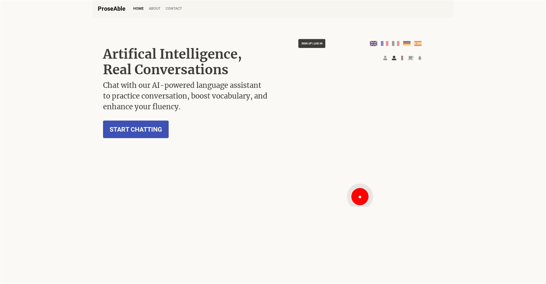Click the Start Chatting button
Screen dimensions: 546x284
point(136,129)
